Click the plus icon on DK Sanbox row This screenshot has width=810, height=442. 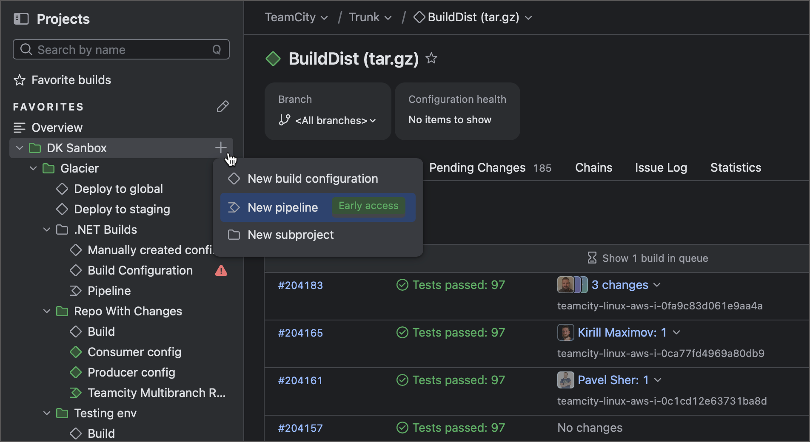pyautogui.click(x=221, y=148)
